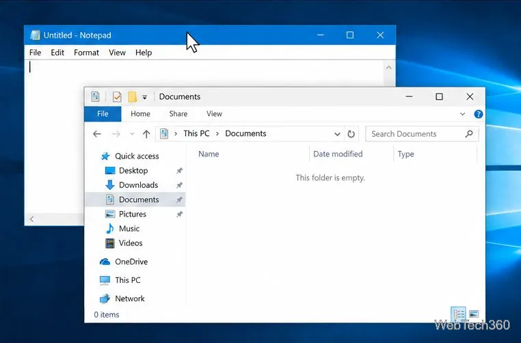The image size is (521, 343).
Task: Open the Format menu in Notepad
Action: pos(86,53)
